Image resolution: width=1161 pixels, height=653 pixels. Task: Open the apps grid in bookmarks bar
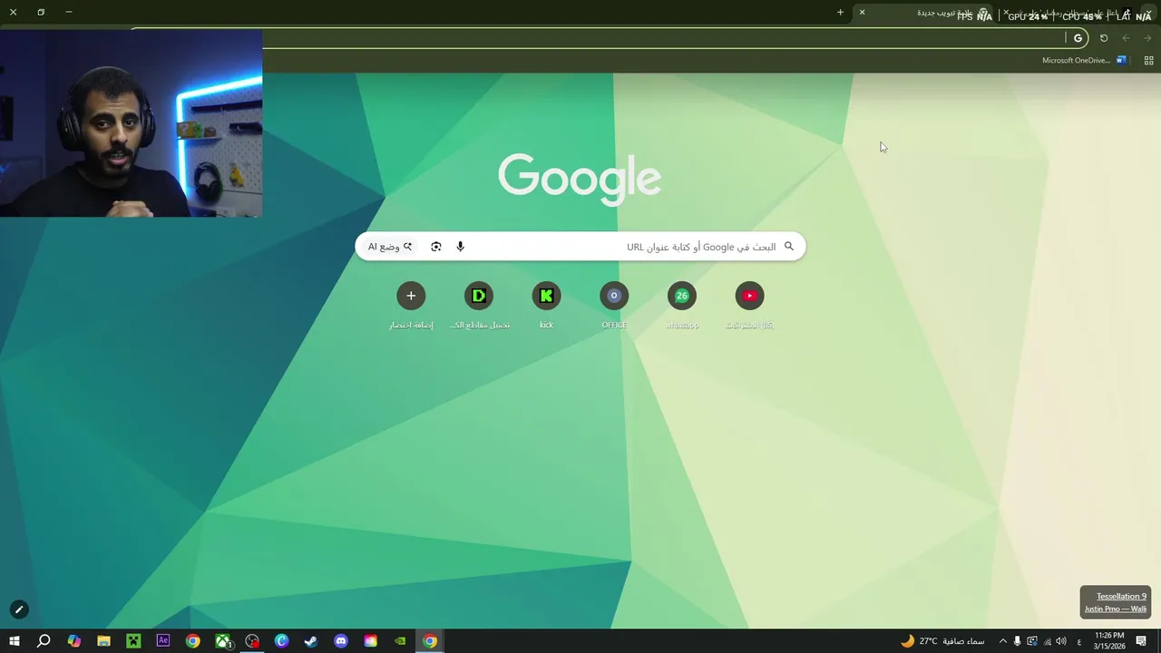tap(1148, 61)
